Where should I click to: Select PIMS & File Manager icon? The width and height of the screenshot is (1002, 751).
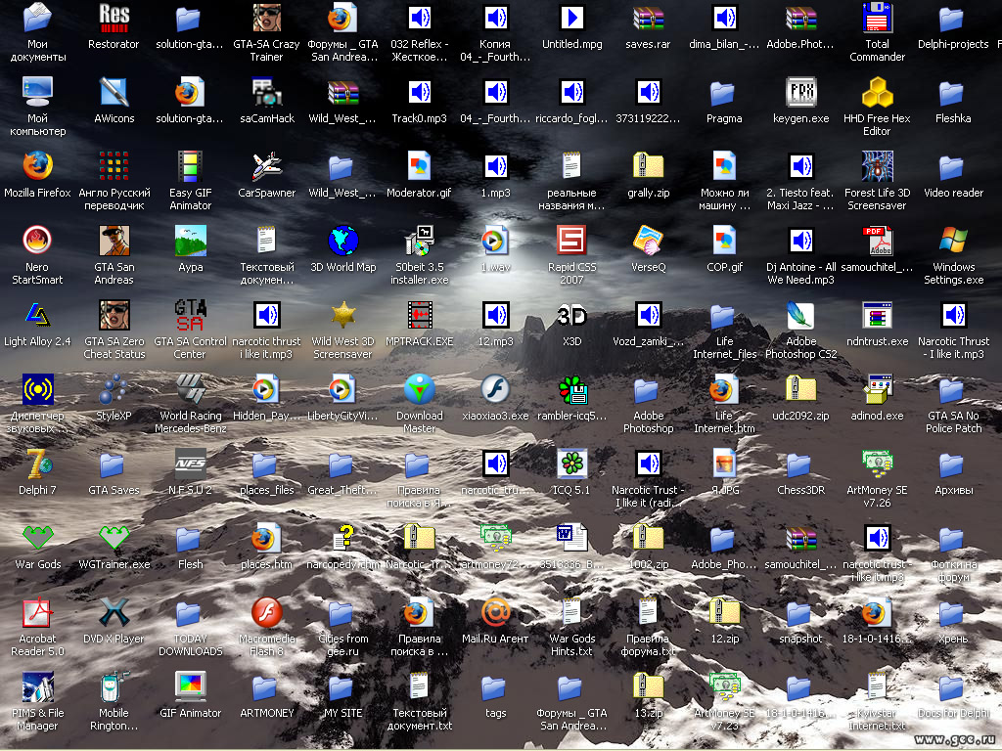tap(37, 686)
